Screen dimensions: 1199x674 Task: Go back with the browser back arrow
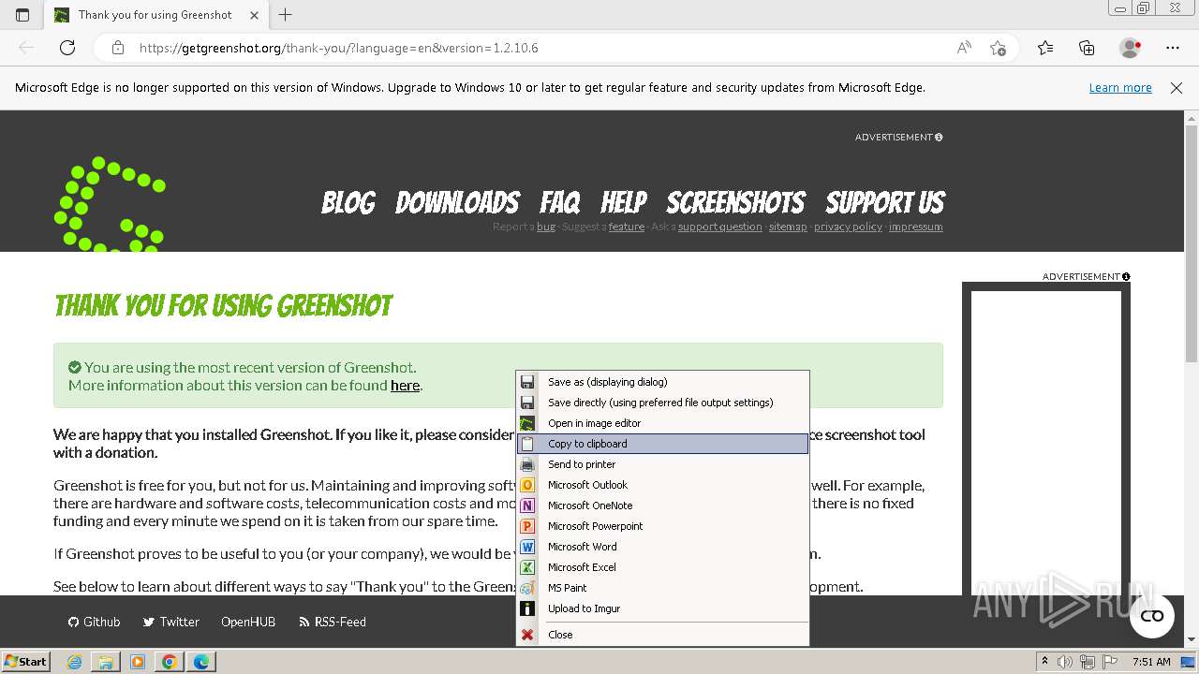[x=26, y=48]
